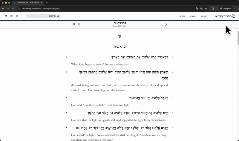Close the Genesis text panel
The width and height of the screenshot is (239, 141).
pyautogui.click(x=166, y=24)
